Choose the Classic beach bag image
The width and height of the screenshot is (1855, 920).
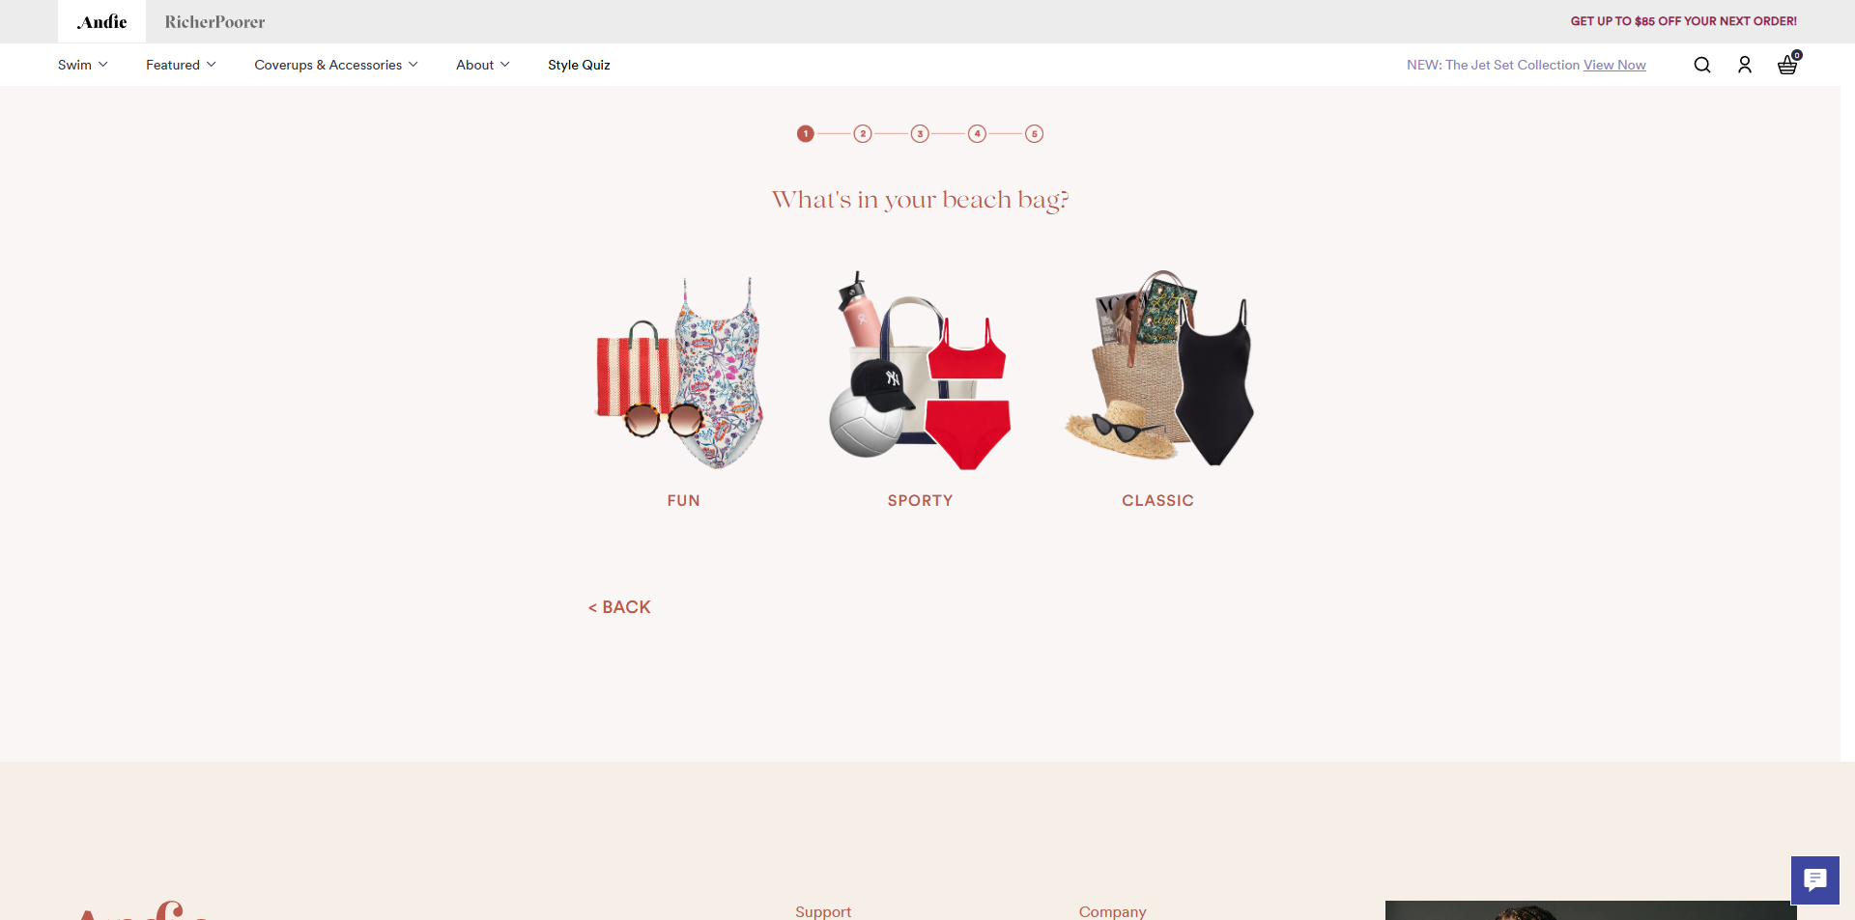click(x=1158, y=369)
